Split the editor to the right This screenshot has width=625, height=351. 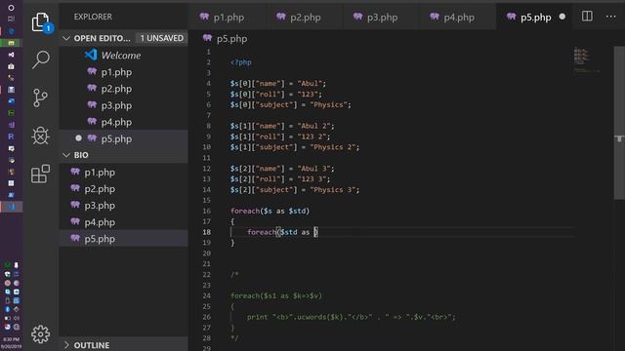[587, 17]
